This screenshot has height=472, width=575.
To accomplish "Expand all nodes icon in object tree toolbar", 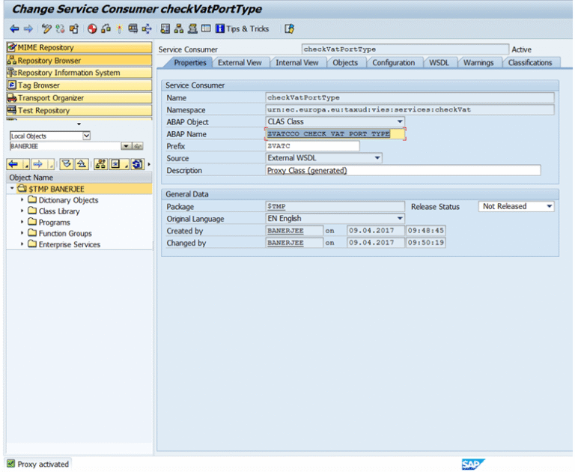I will pos(66,164).
